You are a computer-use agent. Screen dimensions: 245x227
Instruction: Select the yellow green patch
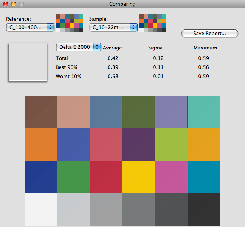[x=171, y=144]
